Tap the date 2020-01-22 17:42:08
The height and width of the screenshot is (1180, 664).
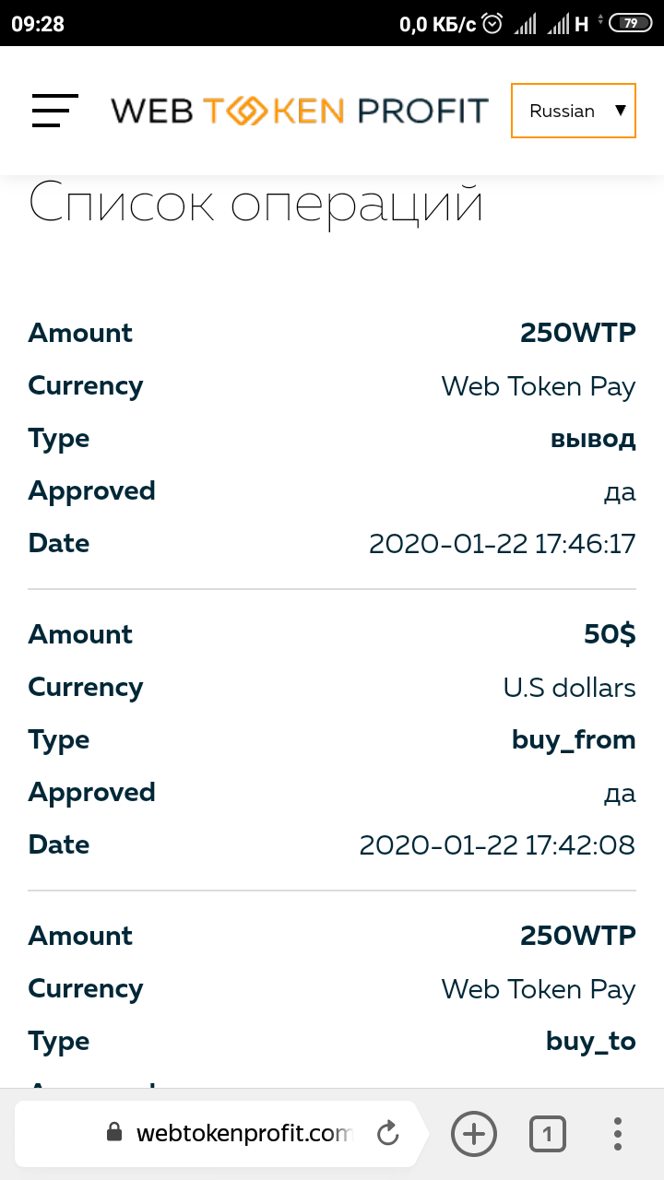pyautogui.click(x=497, y=844)
